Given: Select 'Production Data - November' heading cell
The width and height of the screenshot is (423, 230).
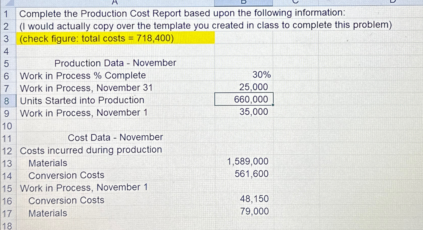Looking at the screenshot, I should click(115, 63).
